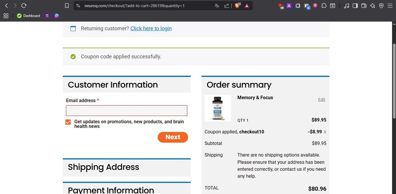Viewport: 396px width, 194px height.
Task: Click the 'Coupon code applied successfully.' message
Action: [121, 57]
